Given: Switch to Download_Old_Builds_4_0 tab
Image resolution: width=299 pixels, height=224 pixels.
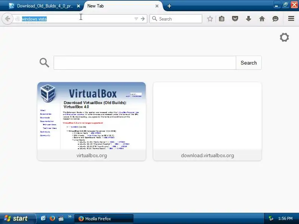Looking at the screenshot, I should (44, 6).
